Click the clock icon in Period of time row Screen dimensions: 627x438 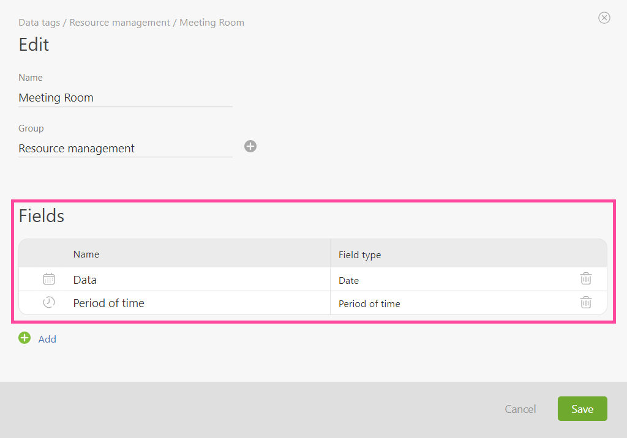[49, 302]
